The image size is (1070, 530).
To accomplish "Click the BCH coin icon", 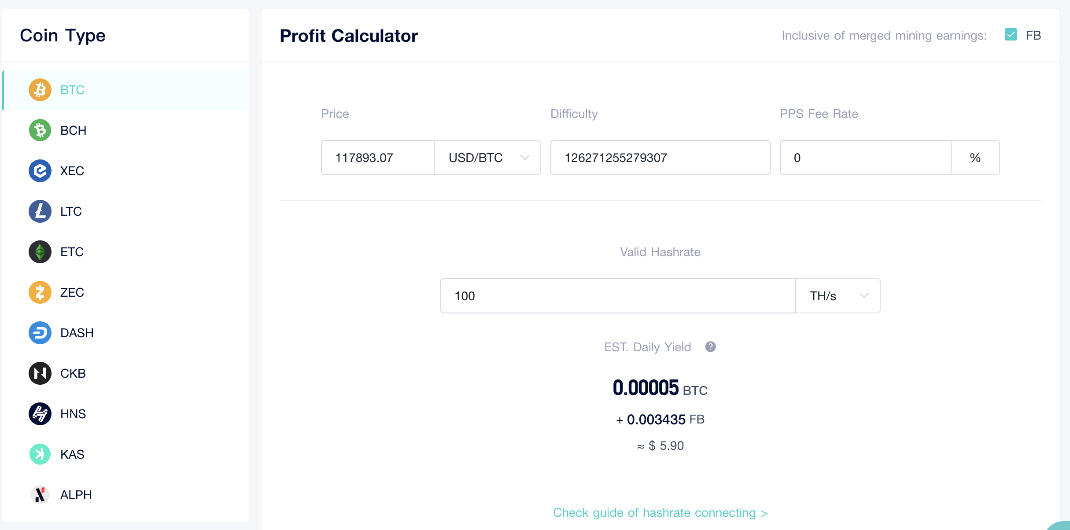I will click(x=39, y=130).
